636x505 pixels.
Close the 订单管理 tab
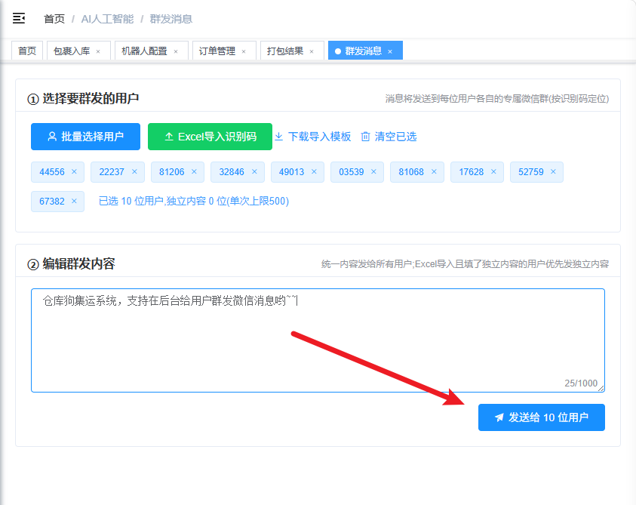[x=244, y=51]
